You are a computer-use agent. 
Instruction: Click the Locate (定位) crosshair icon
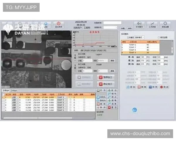(x=109, y=90)
